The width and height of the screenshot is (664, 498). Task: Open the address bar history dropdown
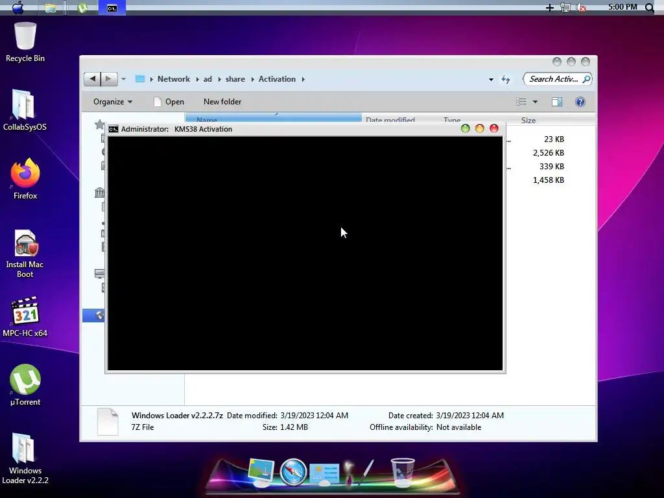[x=491, y=80]
